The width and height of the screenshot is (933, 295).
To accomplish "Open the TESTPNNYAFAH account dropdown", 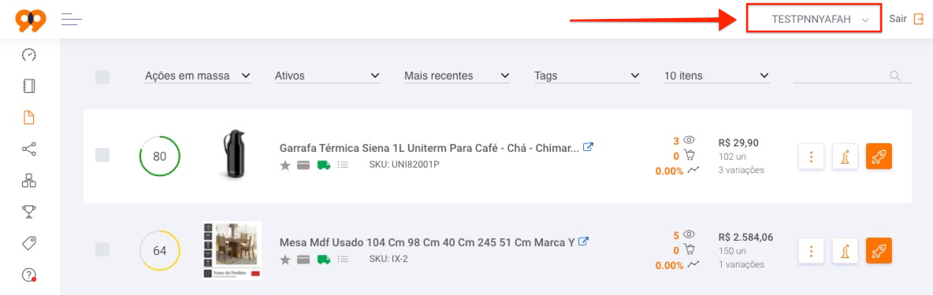I will (814, 20).
